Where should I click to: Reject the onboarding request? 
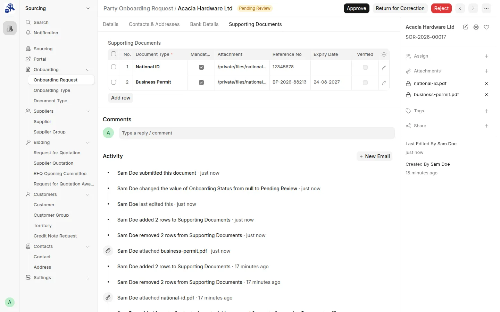(x=441, y=8)
